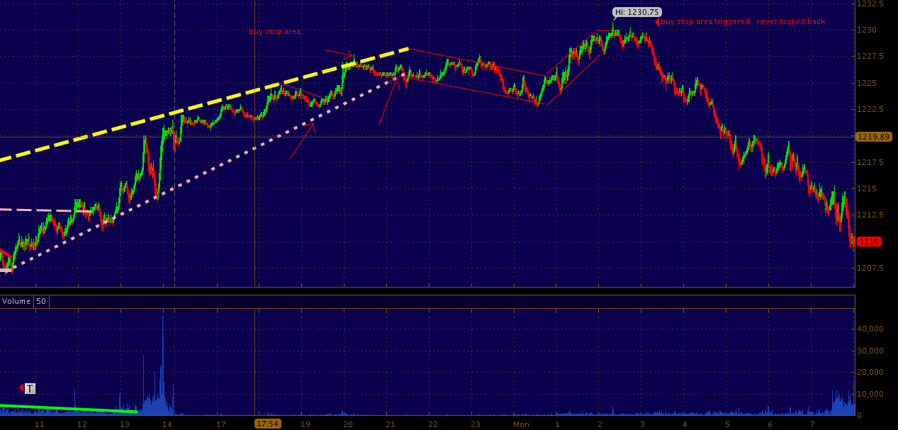898x430 pixels.
Task: Click the red 1210 last price label
Action: (x=869, y=242)
